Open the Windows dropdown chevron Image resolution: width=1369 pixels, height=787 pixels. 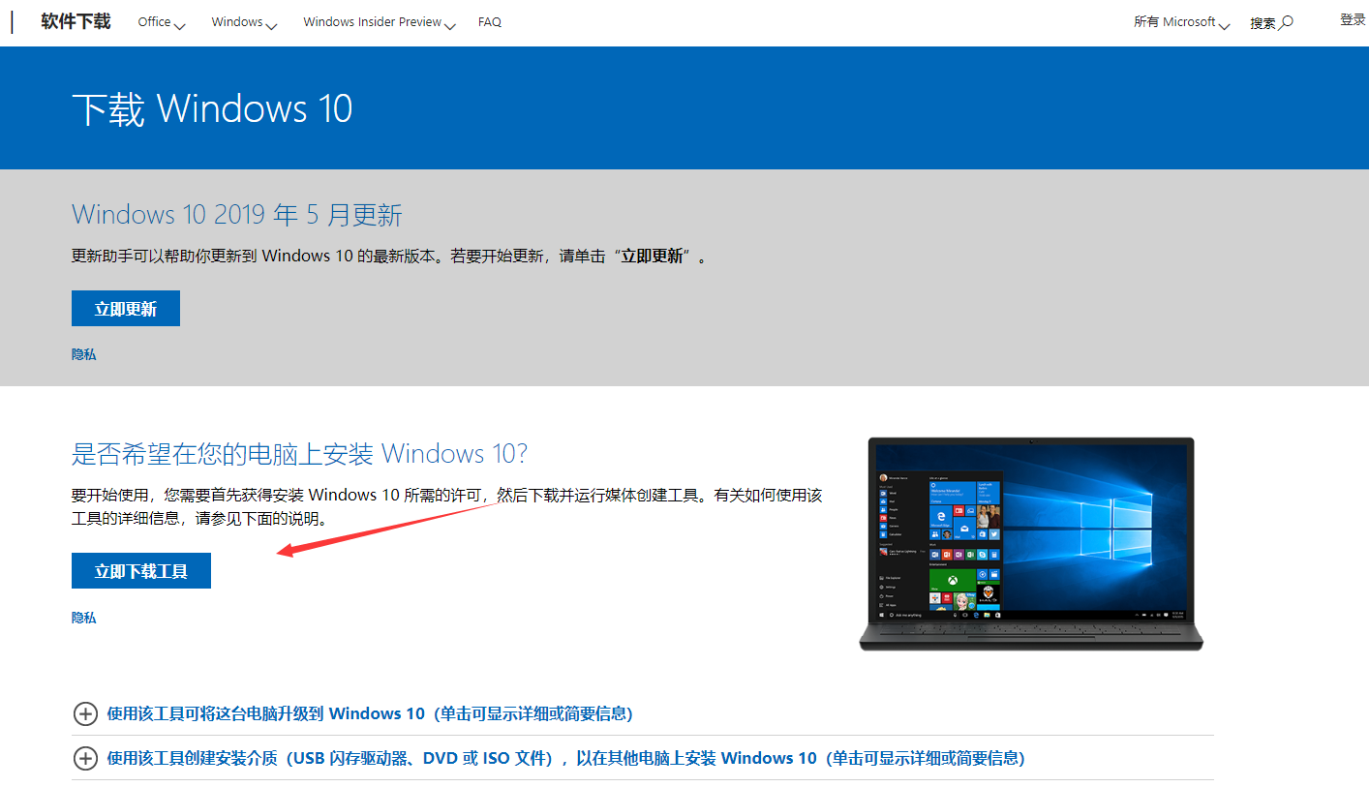[x=272, y=24]
